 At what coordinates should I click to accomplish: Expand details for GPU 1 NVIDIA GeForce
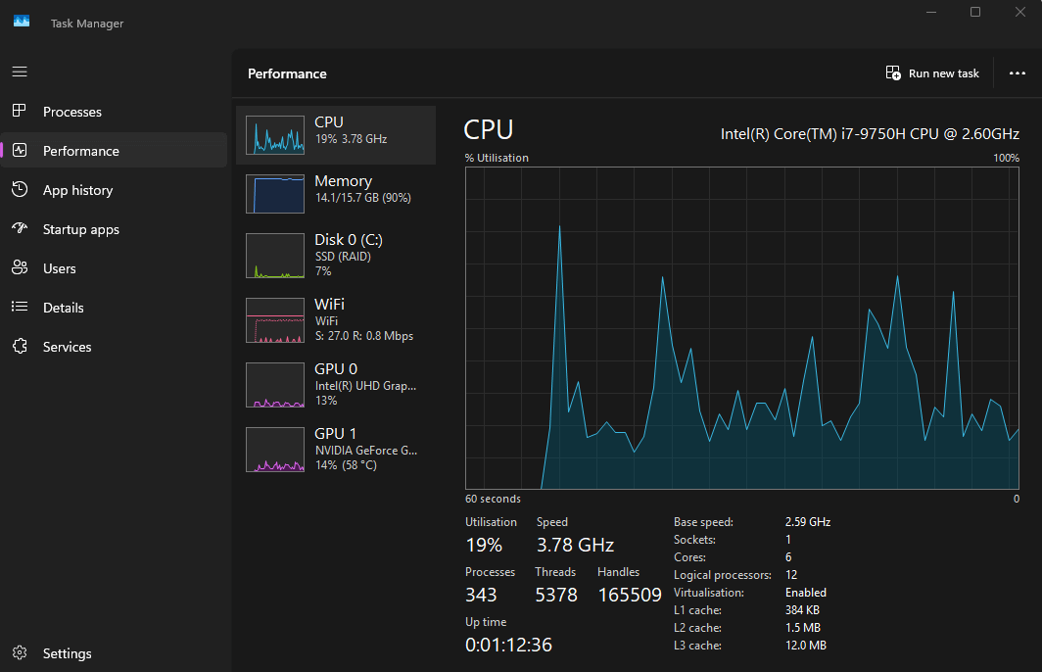[x=338, y=449]
